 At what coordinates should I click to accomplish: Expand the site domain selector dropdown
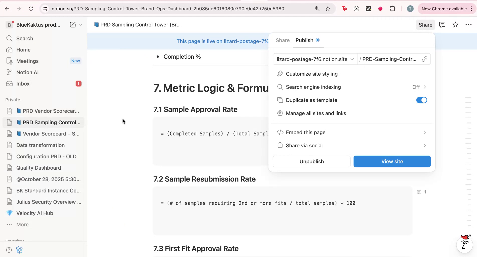coord(352,59)
